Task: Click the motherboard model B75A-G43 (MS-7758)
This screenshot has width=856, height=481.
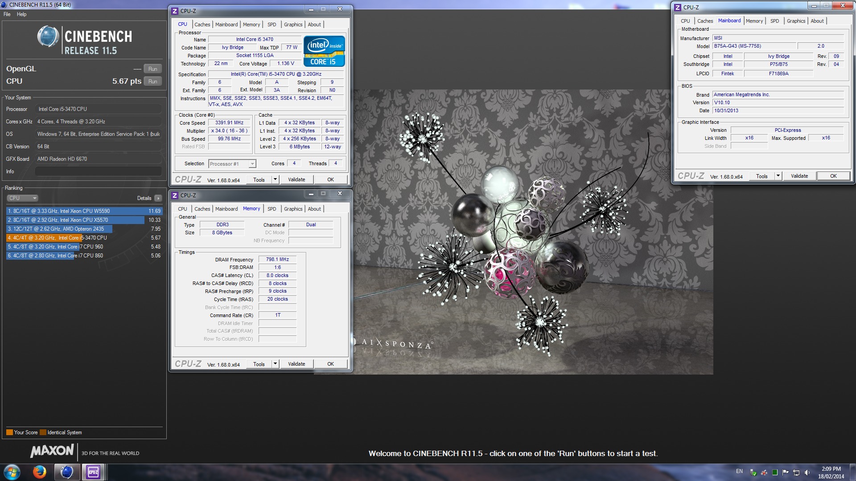Action: [754, 46]
